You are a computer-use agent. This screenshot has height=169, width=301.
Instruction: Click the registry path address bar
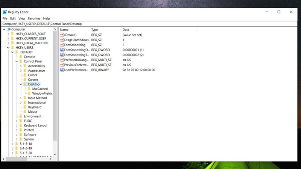pos(149,24)
